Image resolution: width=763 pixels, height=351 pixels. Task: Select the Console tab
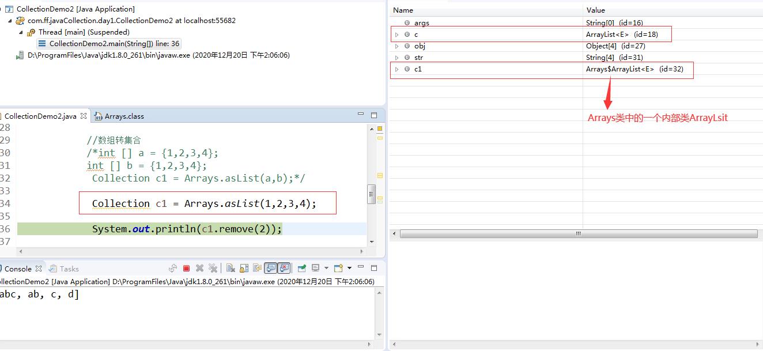17,269
